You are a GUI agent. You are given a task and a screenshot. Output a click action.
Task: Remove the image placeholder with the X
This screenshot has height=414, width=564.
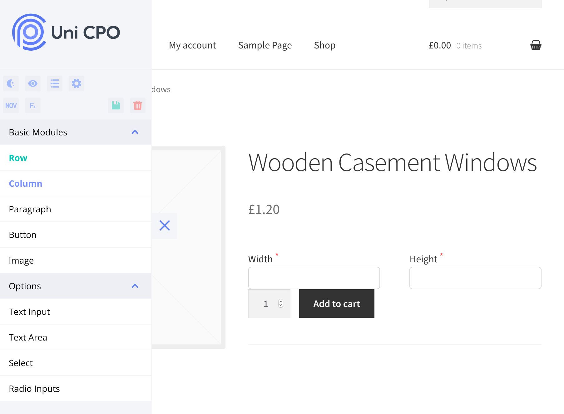[165, 225]
